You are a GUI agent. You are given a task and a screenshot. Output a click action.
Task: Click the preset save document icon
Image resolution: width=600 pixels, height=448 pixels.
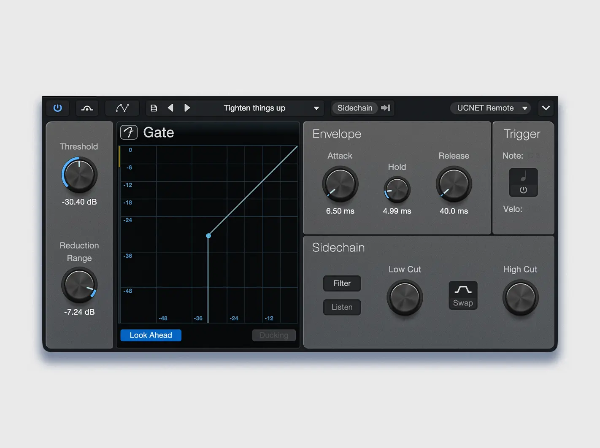coord(154,108)
